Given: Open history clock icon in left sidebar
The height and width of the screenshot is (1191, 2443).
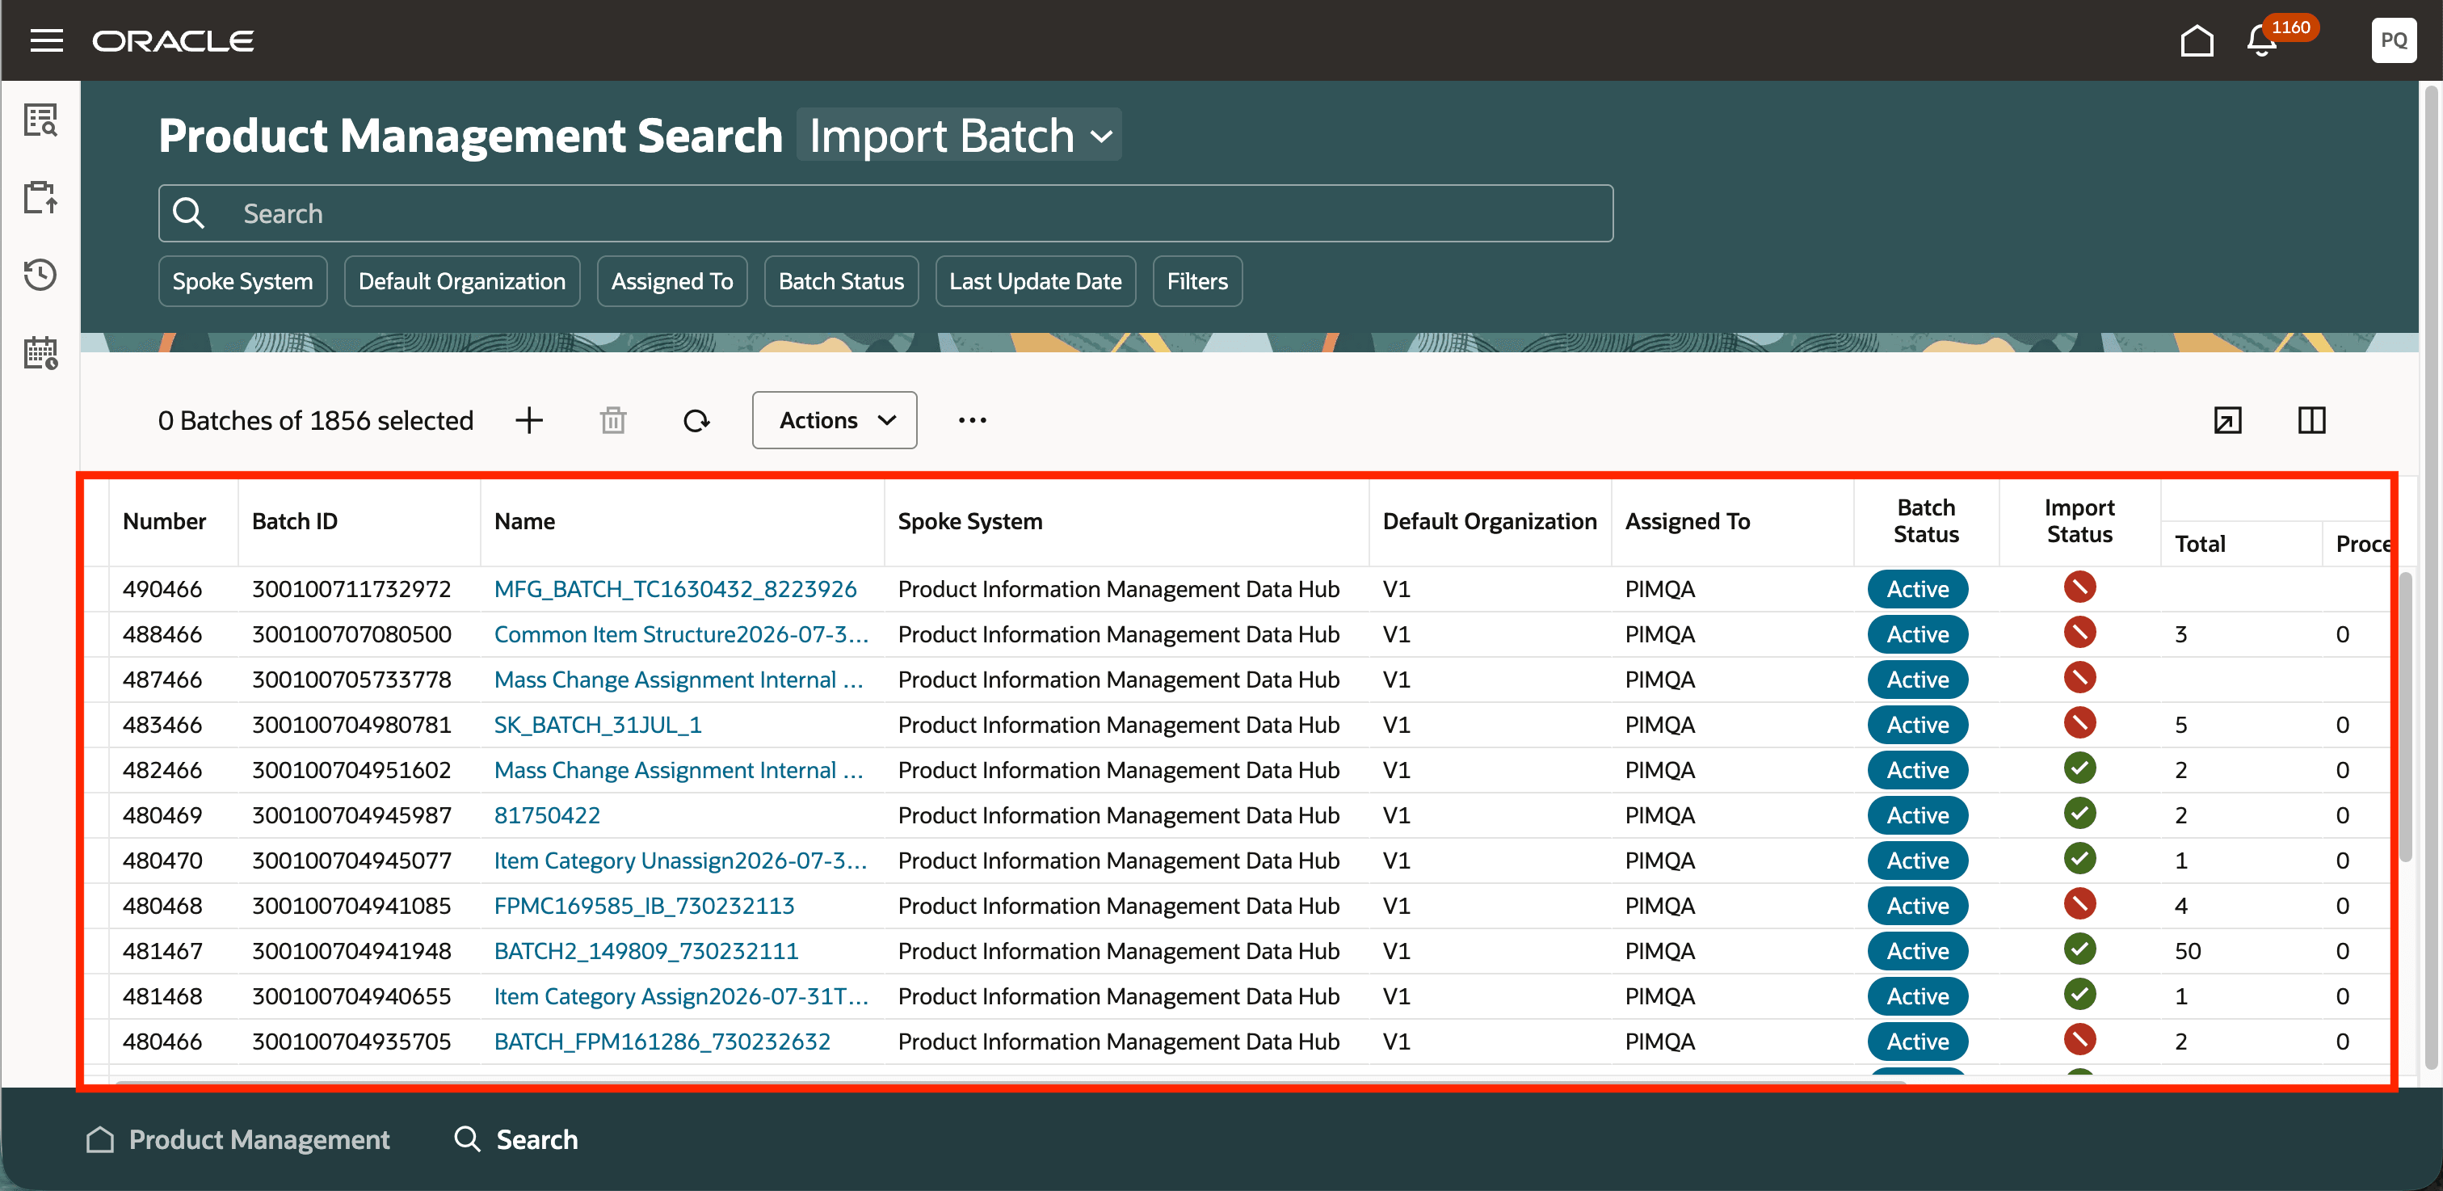Looking at the screenshot, I should click(x=40, y=275).
